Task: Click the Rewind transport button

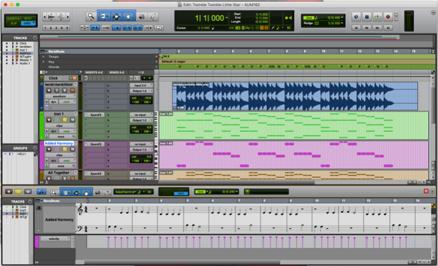Action: [x=367, y=27]
